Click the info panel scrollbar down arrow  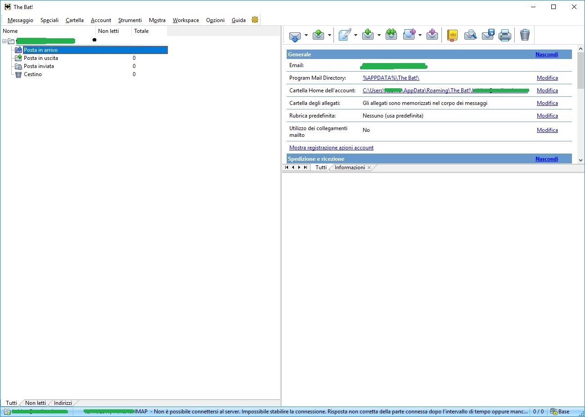(x=580, y=160)
